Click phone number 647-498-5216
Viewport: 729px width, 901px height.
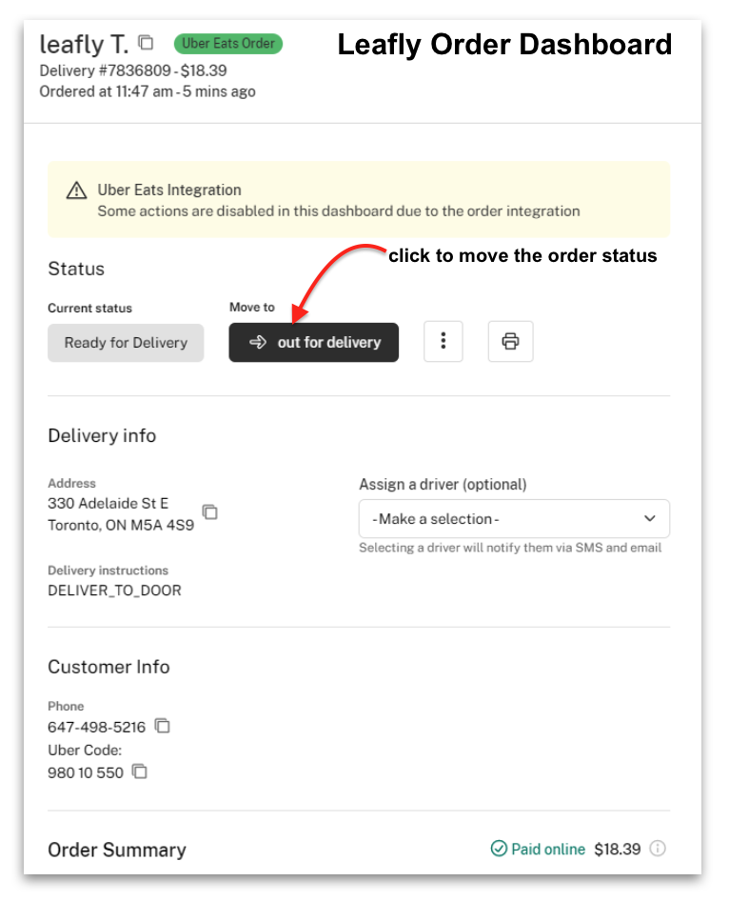coord(96,728)
